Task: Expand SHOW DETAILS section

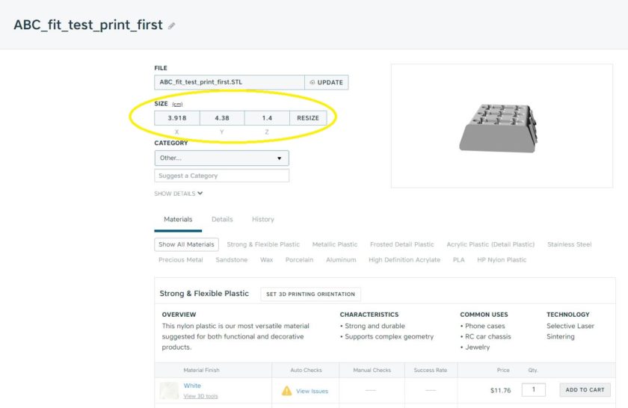Action: point(179,194)
